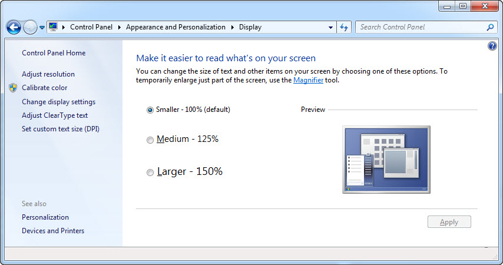The height and width of the screenshot is (265, 503).
Task: Click the shield icon beside Calibrate color
Action: pos(13,88)
